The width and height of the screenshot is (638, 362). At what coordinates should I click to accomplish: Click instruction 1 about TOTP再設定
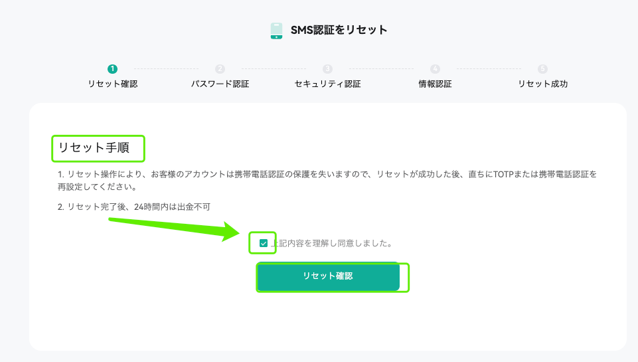(327, 181)
